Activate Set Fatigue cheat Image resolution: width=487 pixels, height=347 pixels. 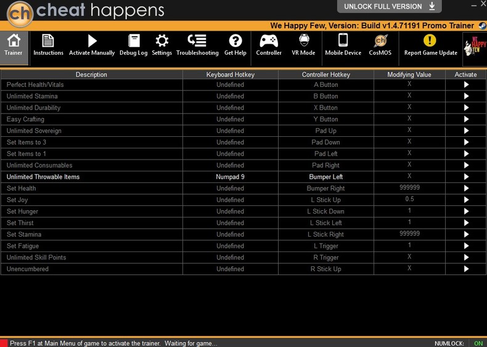(466, 245)
